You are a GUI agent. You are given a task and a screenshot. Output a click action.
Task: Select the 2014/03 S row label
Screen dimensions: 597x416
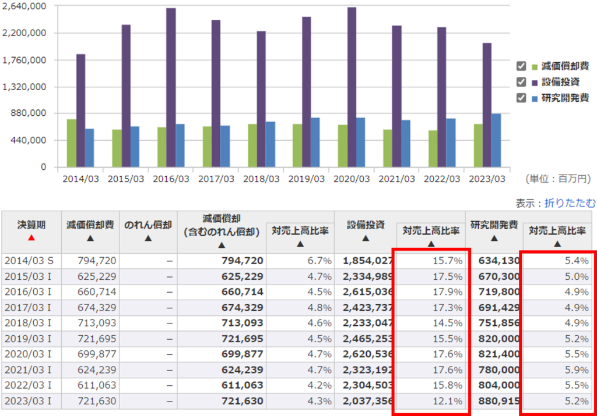29,261
